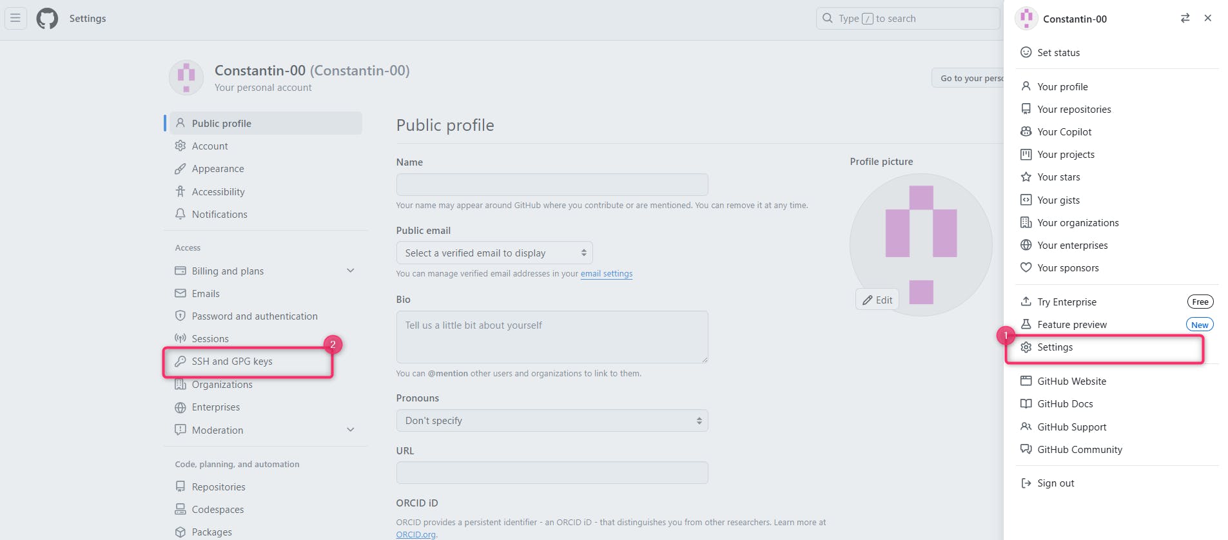The height and width of the screenshot is (540, 1228).
Task: Expand the Billing and plans section
Action: click(350, 271)
